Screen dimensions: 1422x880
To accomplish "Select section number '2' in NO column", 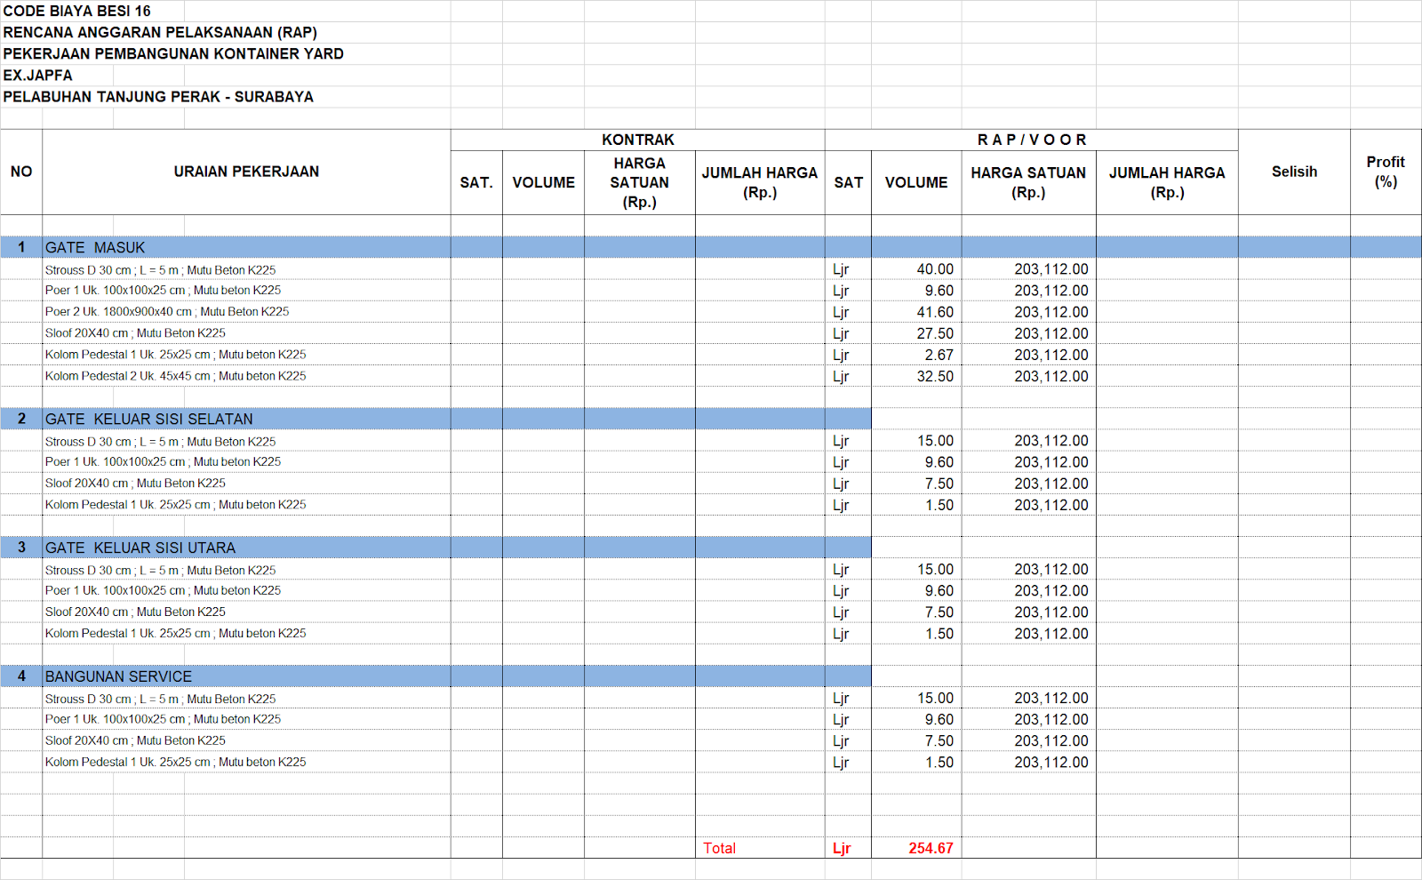I will 21,419.
